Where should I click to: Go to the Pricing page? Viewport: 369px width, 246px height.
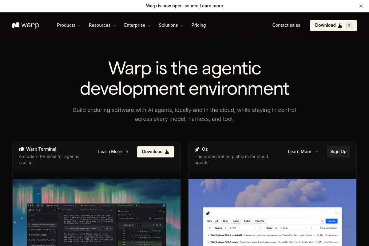click(x=198, y=25)
